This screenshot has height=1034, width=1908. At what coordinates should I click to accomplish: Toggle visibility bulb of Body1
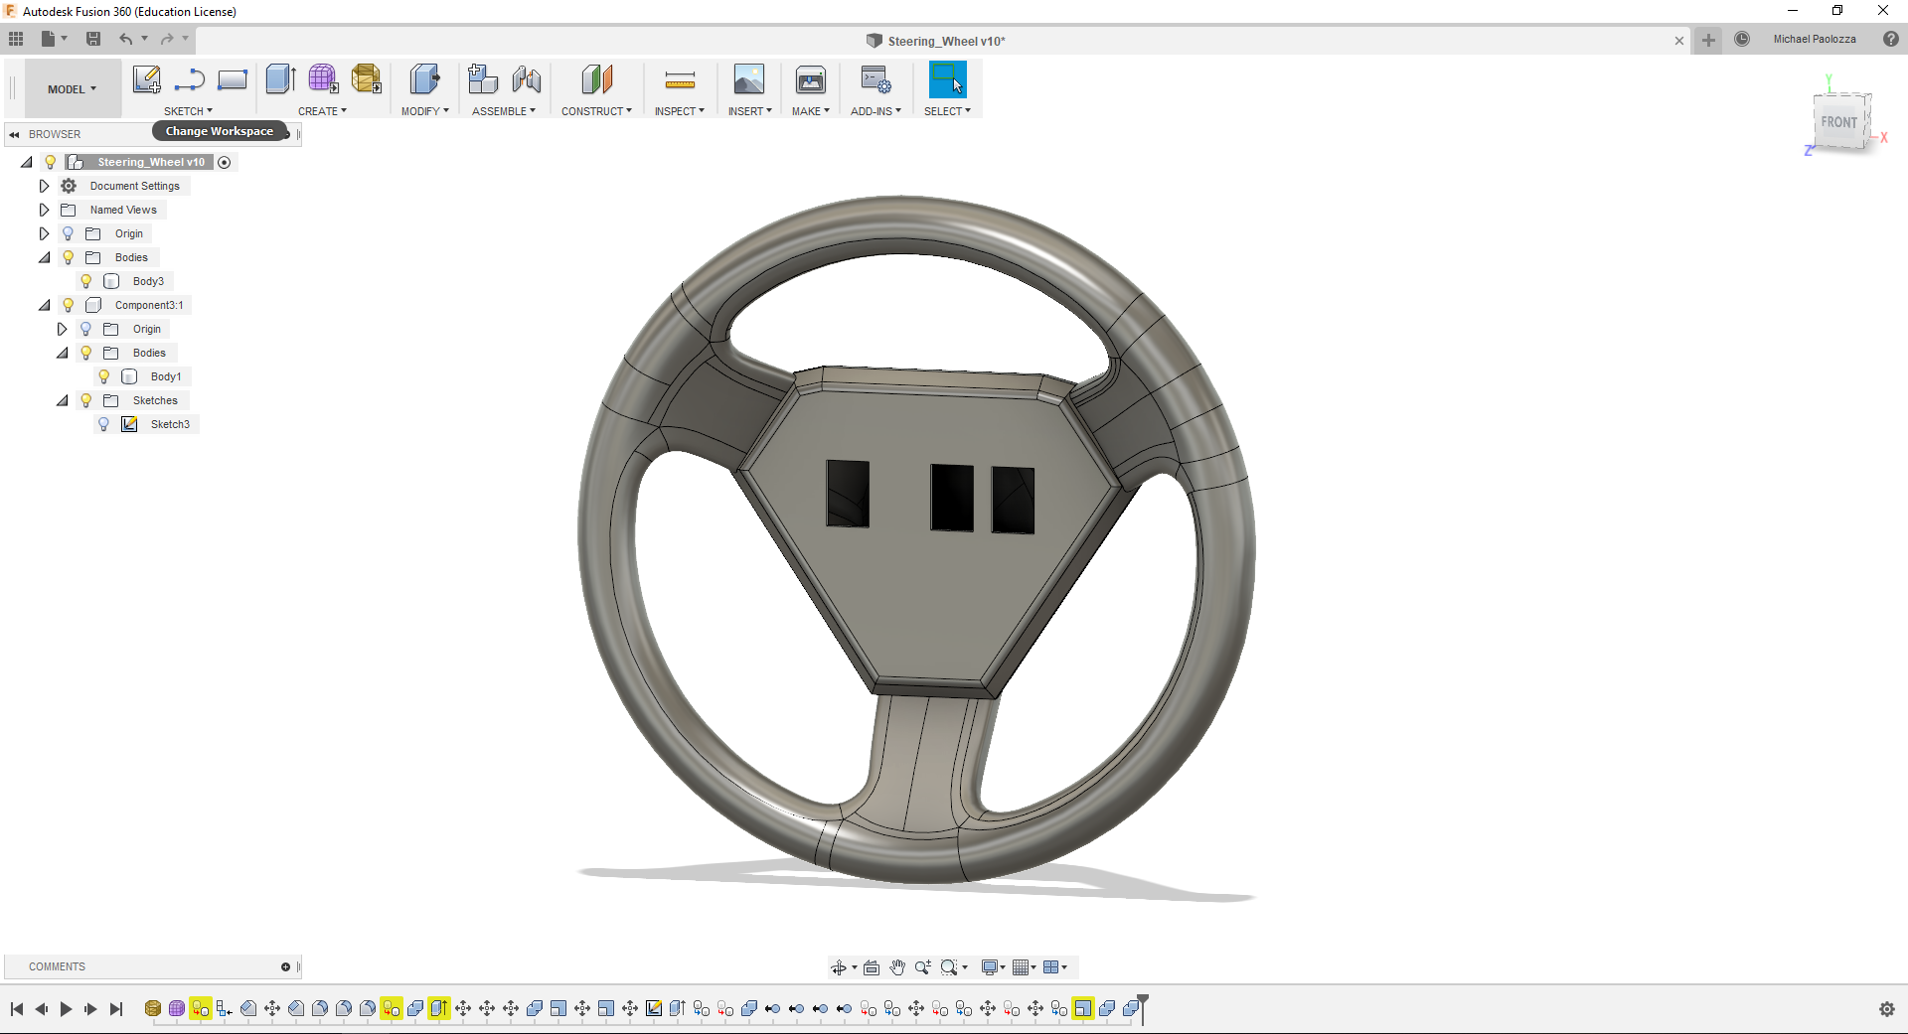click(104, 376)
